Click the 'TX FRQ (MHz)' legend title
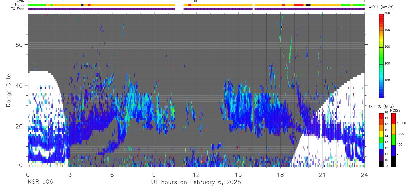Screen dimensions: 410x189 pos(380,106)
